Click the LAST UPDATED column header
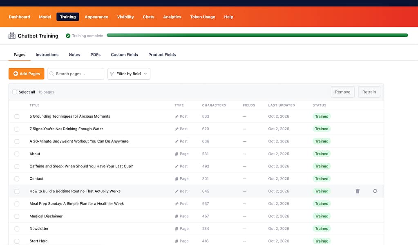Viewport: 418px width, 245px height. coord(282,105)
